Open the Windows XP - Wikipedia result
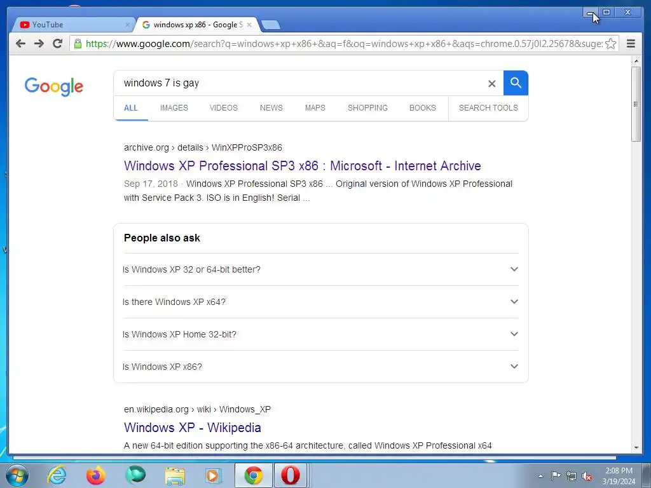The image size is (651, 488). pos(192,428)
